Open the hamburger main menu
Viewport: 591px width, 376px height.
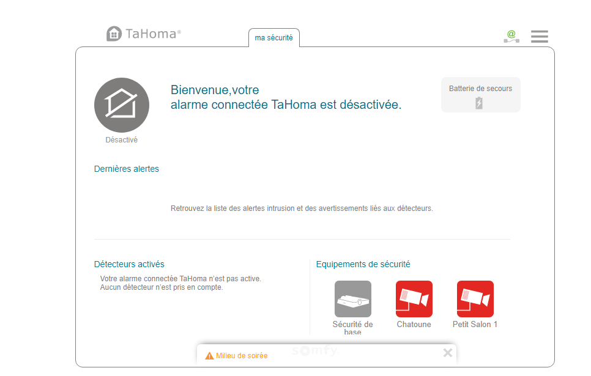pyautogui.click(x=539, y=36)
